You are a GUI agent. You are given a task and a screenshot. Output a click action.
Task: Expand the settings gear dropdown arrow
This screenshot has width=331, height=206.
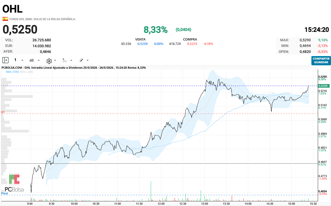pos(55,60)
